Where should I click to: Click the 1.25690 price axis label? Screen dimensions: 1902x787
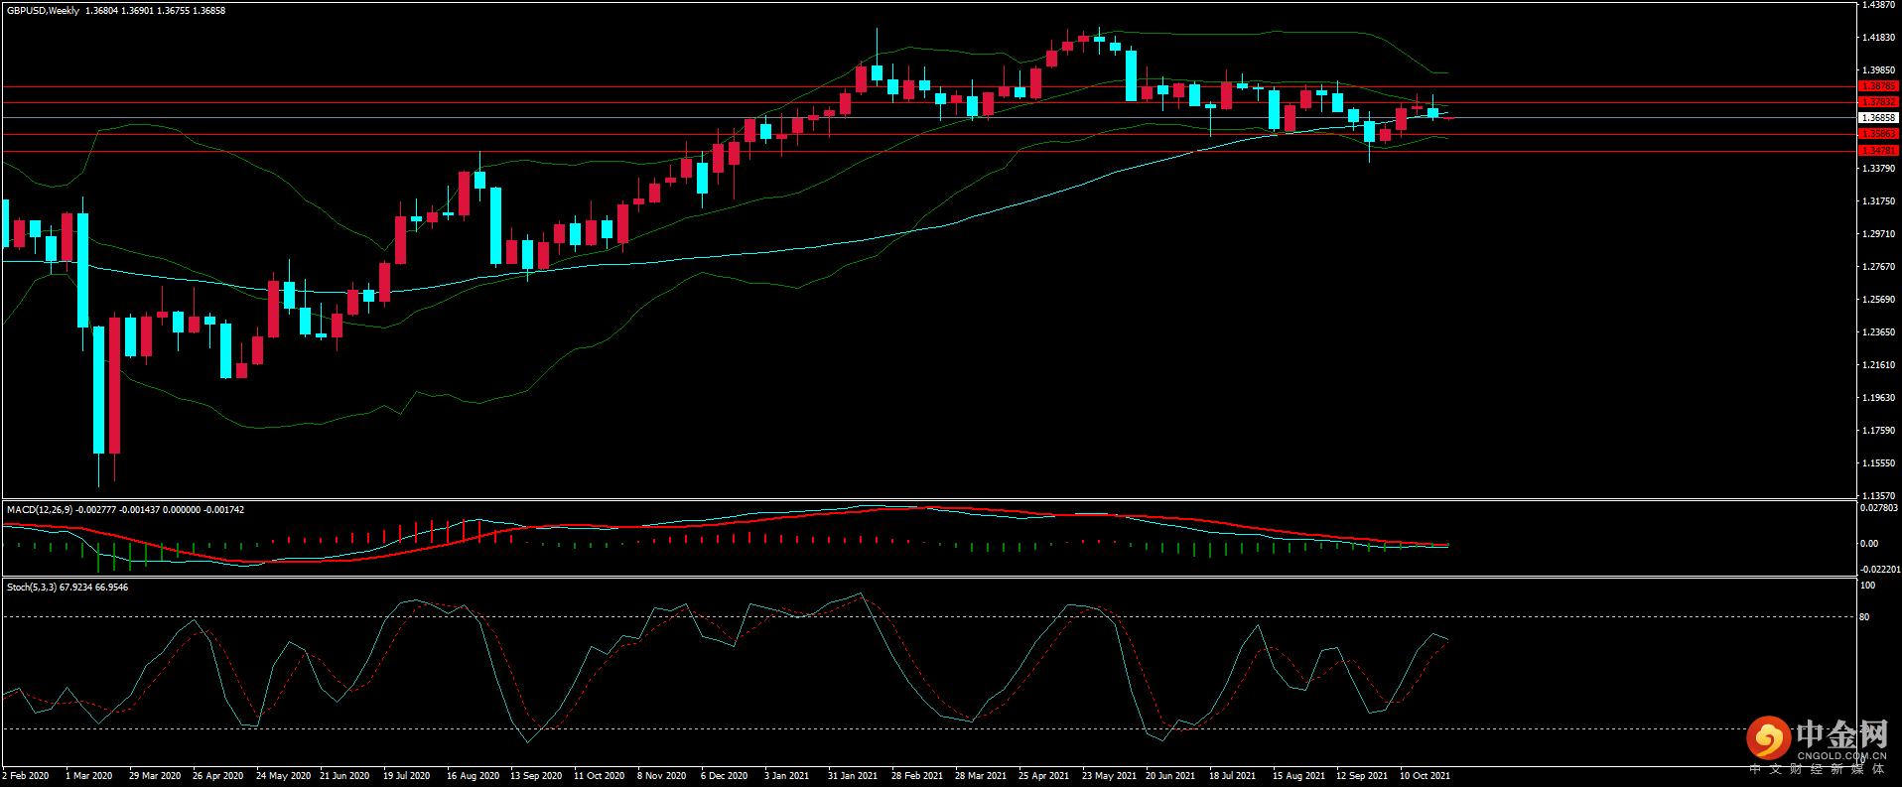(x=1878, y=300)
